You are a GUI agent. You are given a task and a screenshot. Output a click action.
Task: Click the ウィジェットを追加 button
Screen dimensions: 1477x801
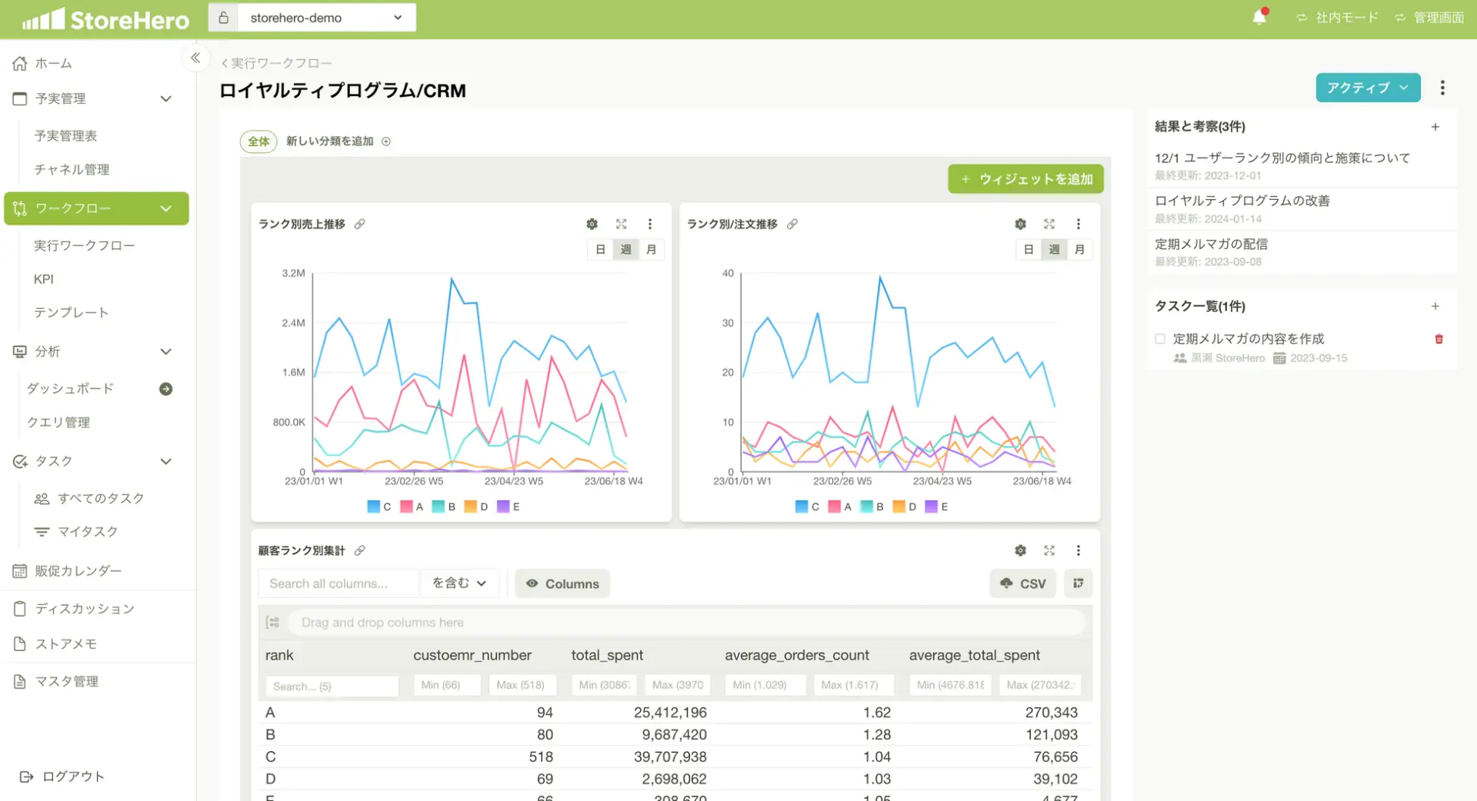[1025, 178]
